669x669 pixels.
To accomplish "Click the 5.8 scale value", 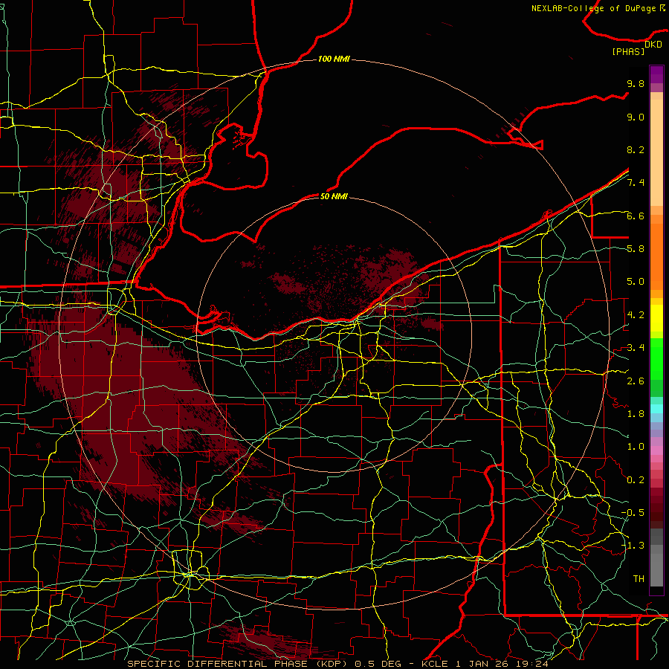I will (x=636, y=249).
